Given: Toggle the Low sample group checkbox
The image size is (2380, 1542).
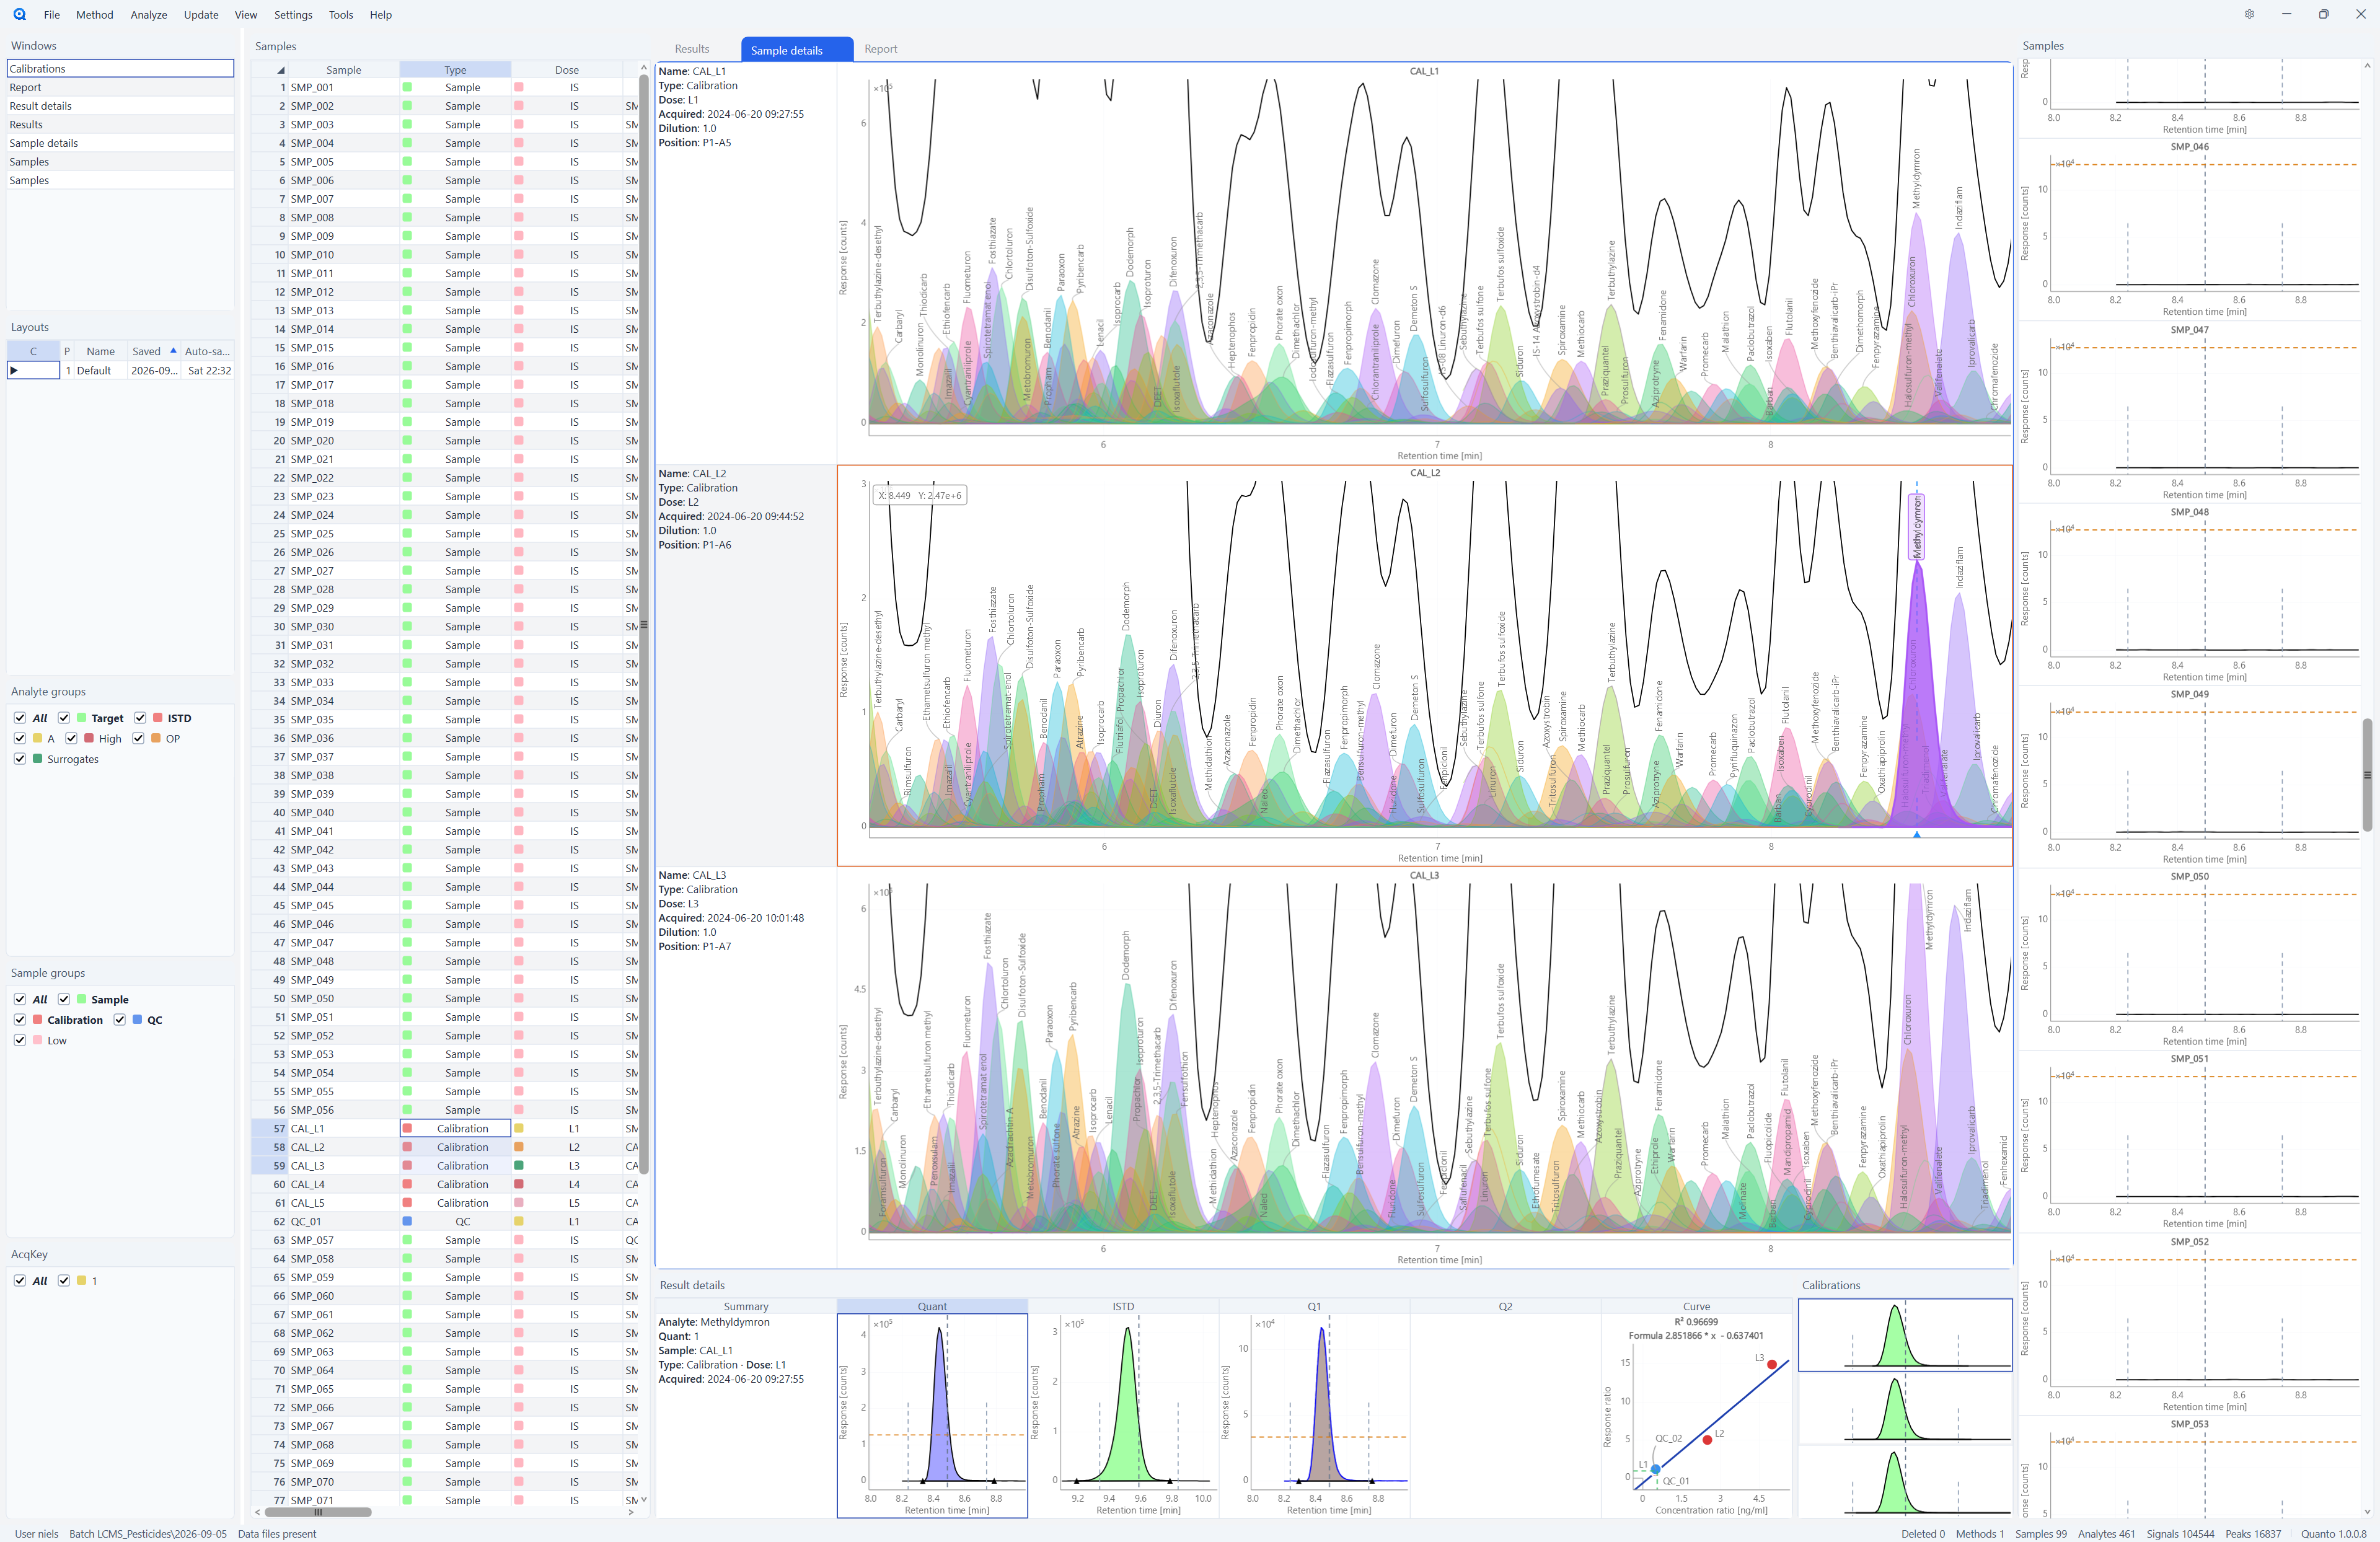Looking at the screenshot, I should (20, 1040).
